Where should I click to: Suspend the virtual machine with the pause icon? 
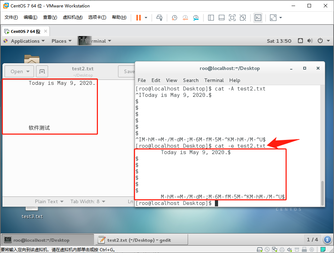138,18
